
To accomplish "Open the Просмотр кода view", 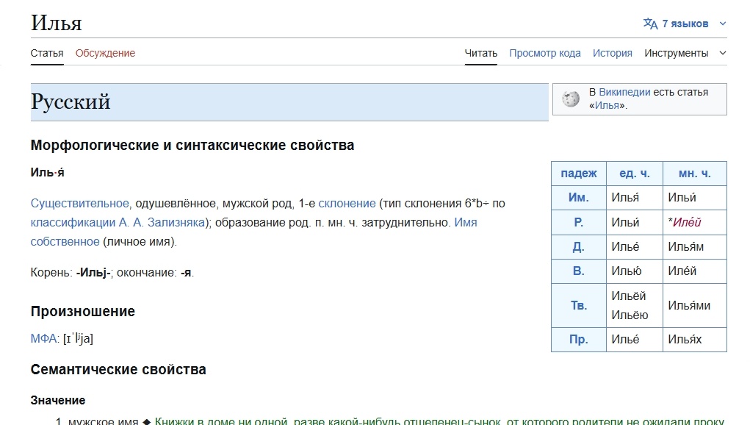I will [545, 53].
